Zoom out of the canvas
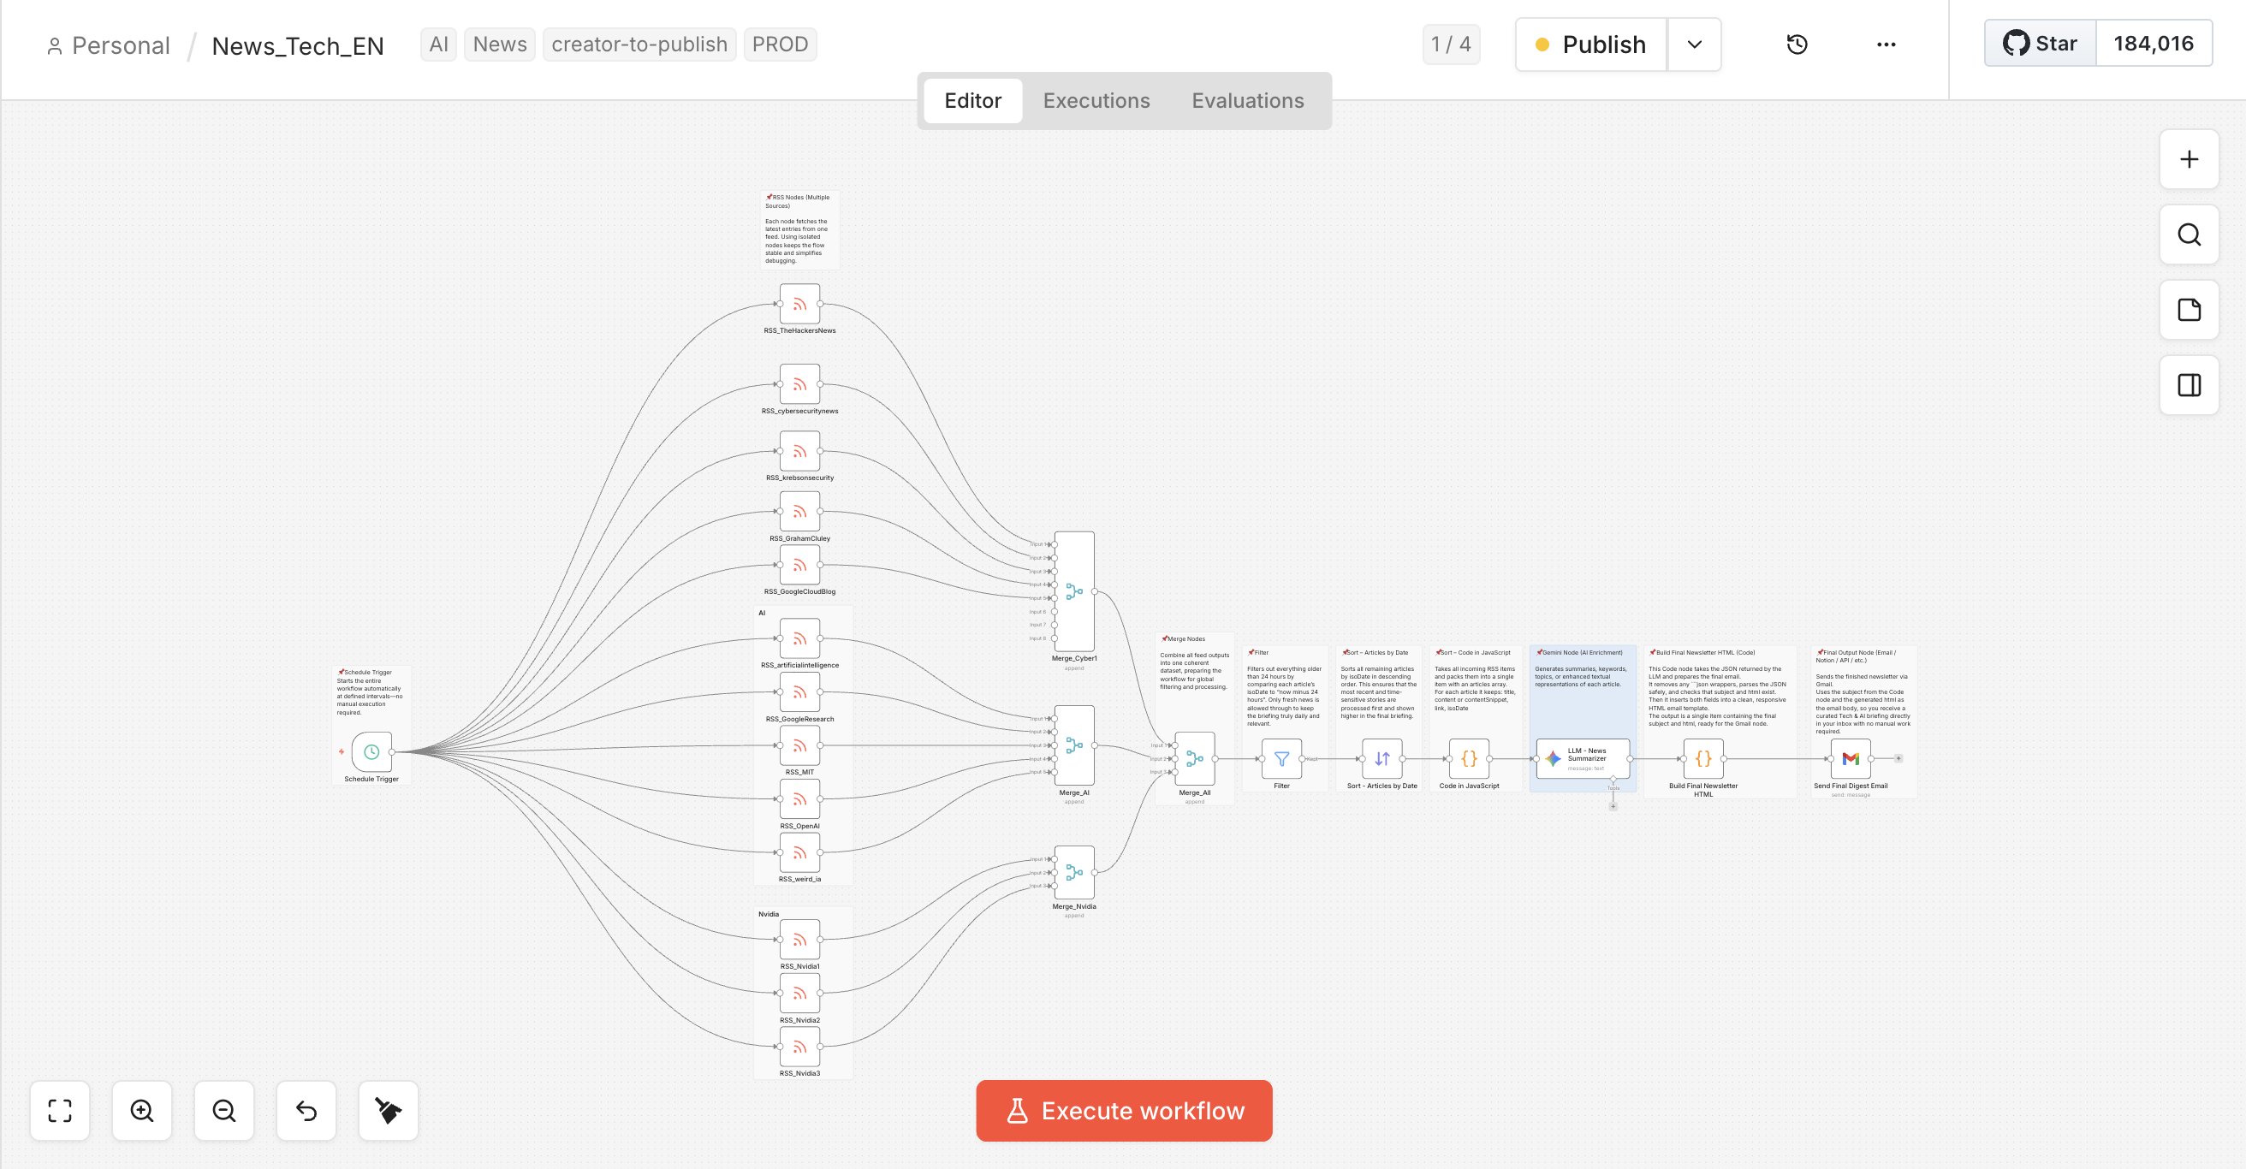The height and width of the screenshot is (1169, 2246). pyautogui.click(x=223, y=1111)
